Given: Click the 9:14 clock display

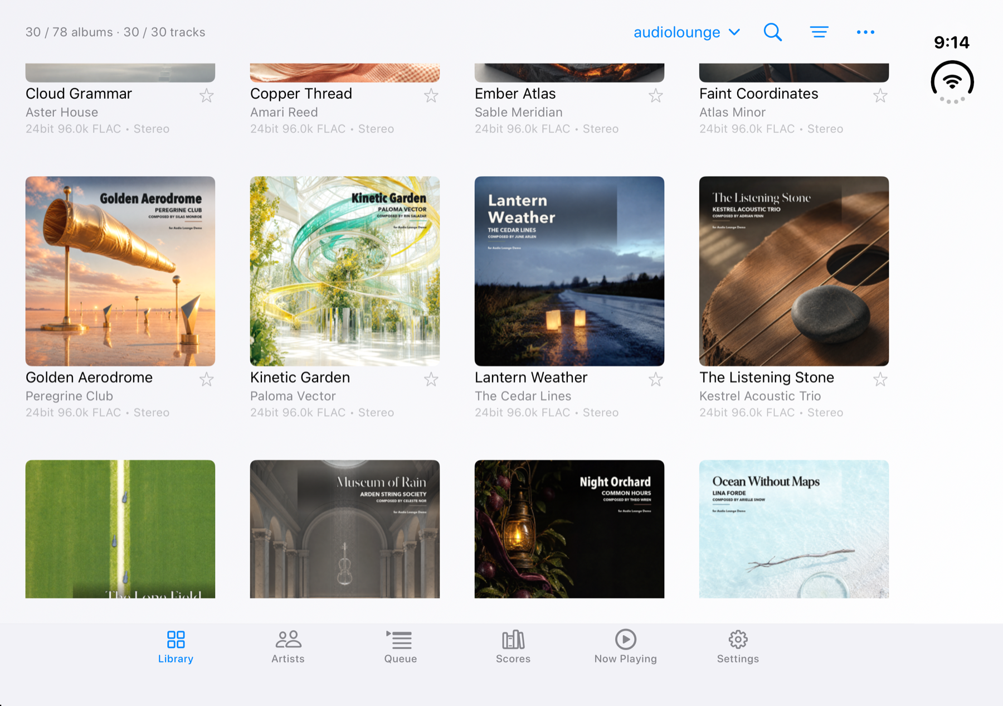Looking at the screenshot, I should (952, 42).
